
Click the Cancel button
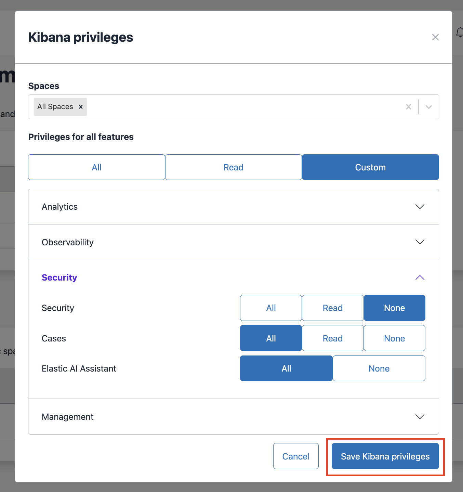(x=296, y=456)
